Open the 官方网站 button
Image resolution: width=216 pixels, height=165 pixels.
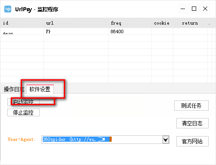point(192,141)
